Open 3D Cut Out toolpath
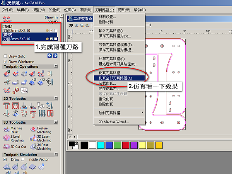The width and height of the screenshot is (232, 174). point(15,147)
